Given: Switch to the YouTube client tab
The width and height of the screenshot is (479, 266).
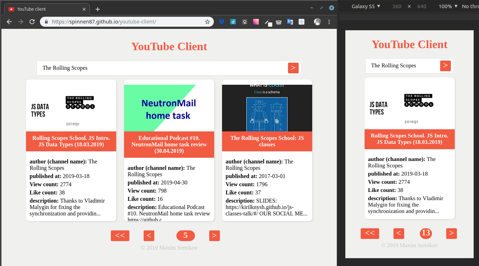Looking at the screenshot, I should (x=43, y=9).
